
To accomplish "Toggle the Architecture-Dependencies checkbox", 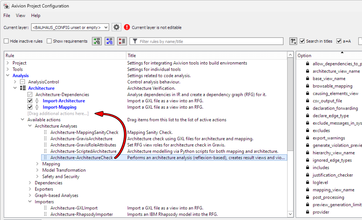I will [30, 95].
